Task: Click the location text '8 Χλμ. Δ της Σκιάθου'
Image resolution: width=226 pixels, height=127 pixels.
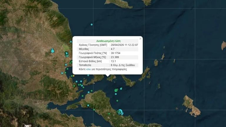Action: pyautogui.click(x=123, y=65)
